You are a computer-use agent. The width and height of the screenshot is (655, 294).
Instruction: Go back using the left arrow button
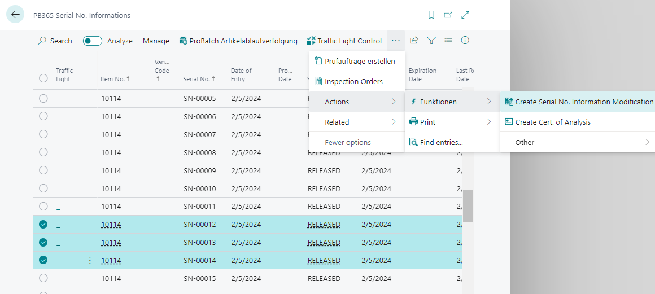coord(15,15)
